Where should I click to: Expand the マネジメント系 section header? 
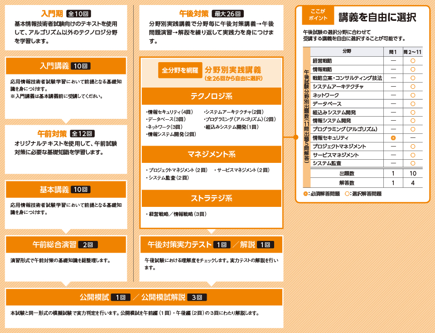211,154
